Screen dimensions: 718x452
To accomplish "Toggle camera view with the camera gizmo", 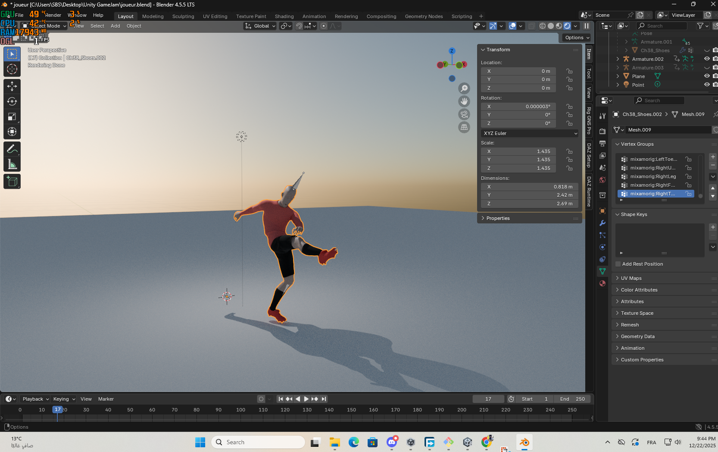I will pyautogui.click(x=464, y=114).
